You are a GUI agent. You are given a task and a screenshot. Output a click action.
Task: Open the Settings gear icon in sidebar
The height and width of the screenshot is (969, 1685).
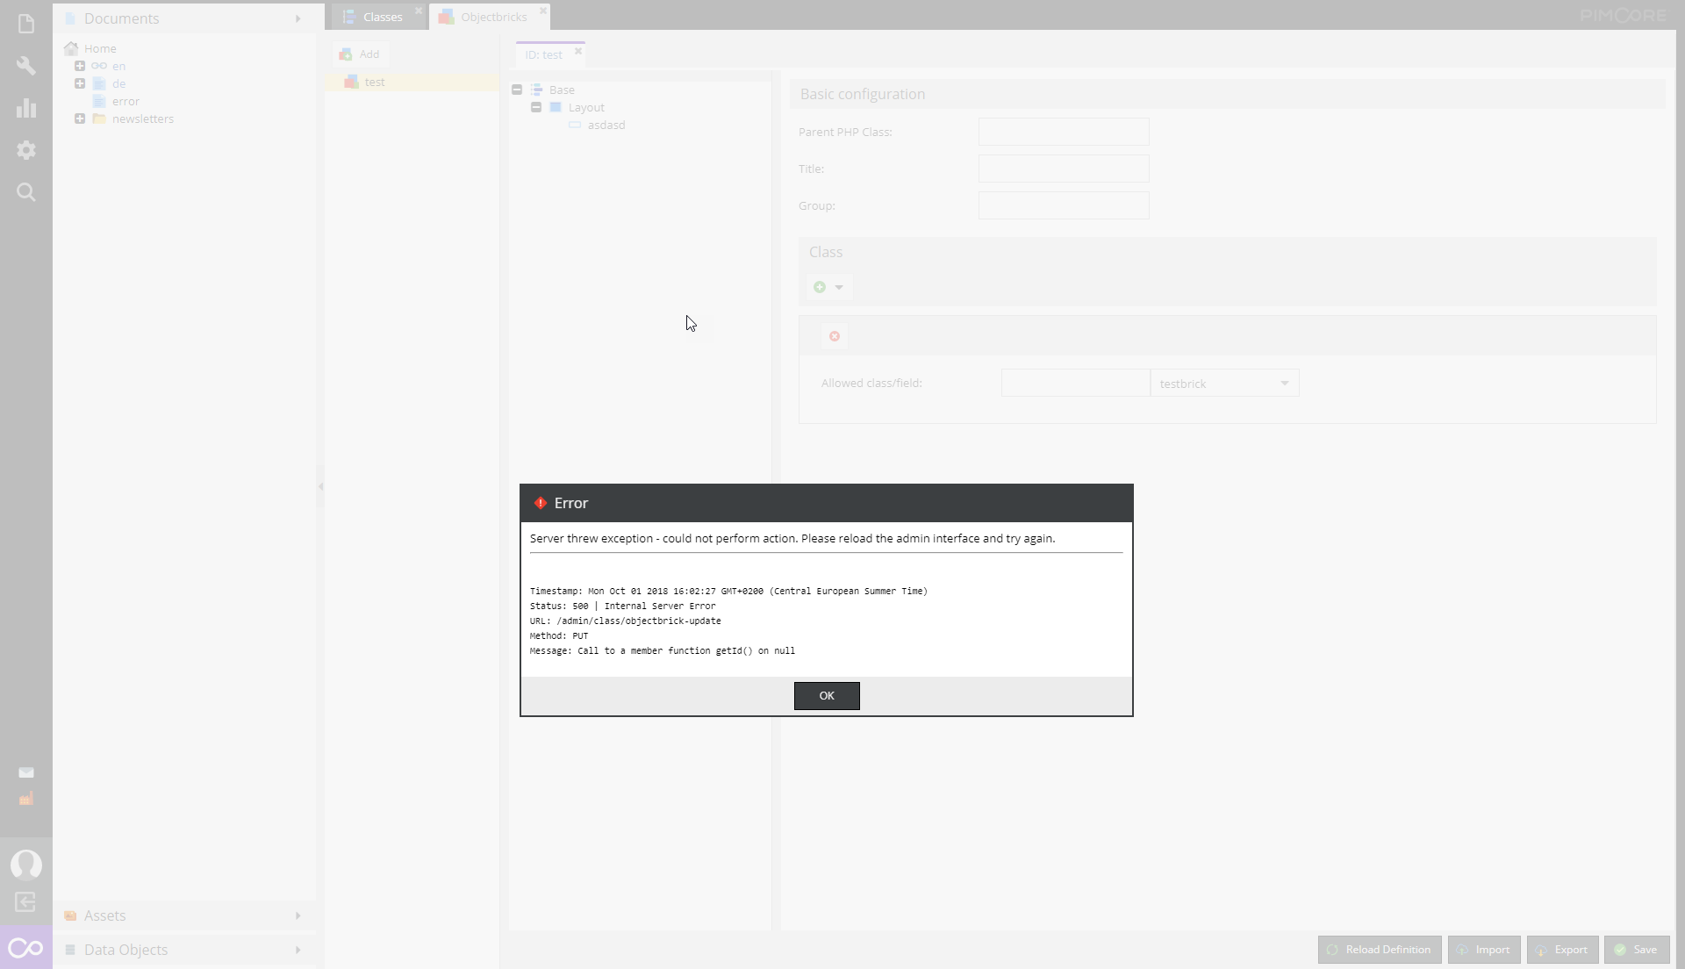pyautogui.click(x=26, y=150)
